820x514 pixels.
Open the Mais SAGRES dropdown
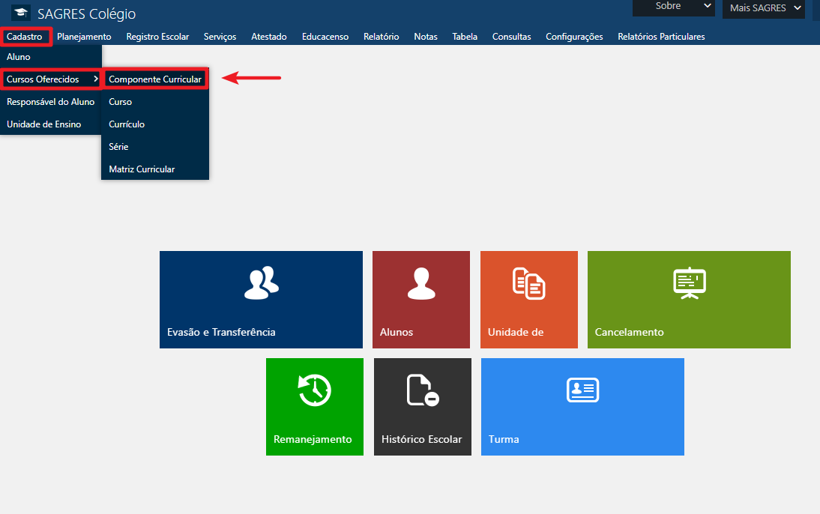(763, 8)
